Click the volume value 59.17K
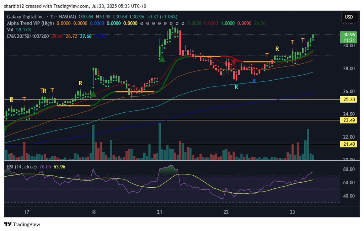 coord(23,30)
